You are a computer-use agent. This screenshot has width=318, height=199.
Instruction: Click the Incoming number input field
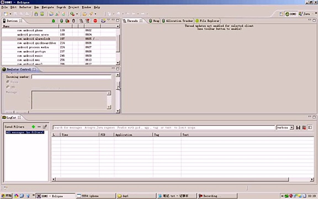click(x=71, y=77)
